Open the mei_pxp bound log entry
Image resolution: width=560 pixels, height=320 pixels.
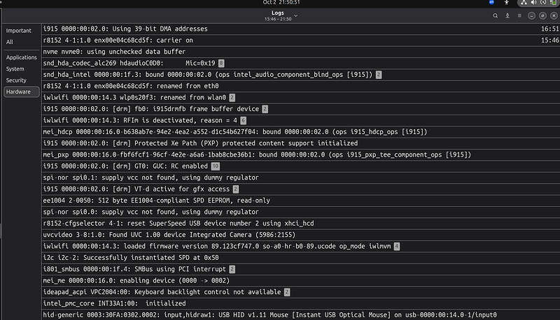coord(301,154)
